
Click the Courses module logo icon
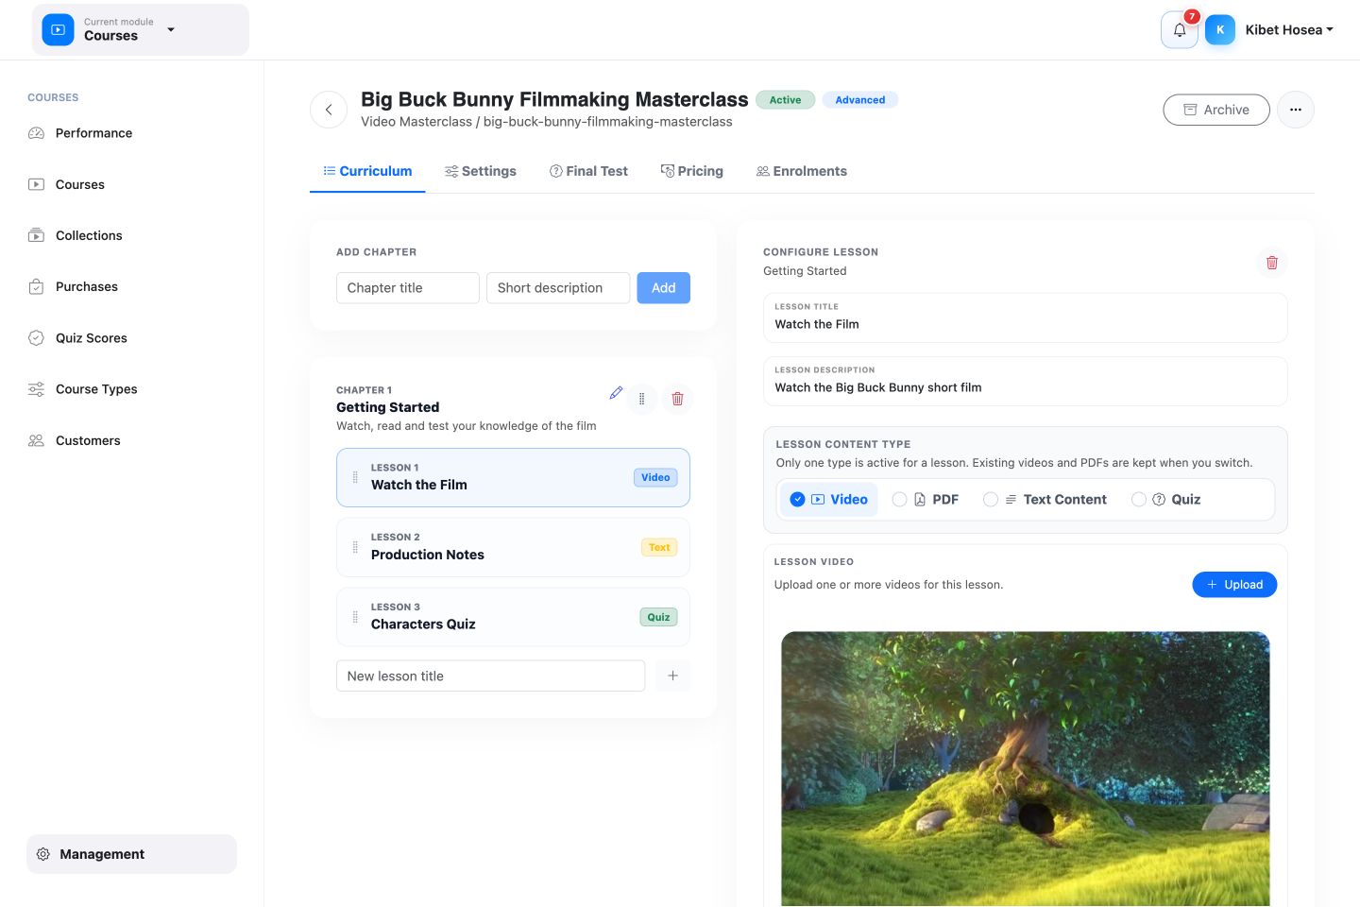tap(58, 29)
